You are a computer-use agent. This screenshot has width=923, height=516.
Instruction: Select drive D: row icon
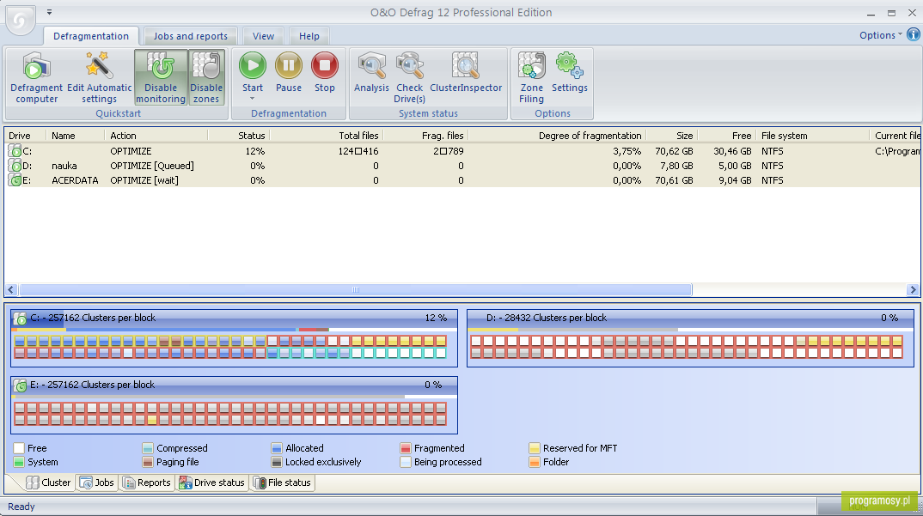pyautogui.click(x=15, y=166)
